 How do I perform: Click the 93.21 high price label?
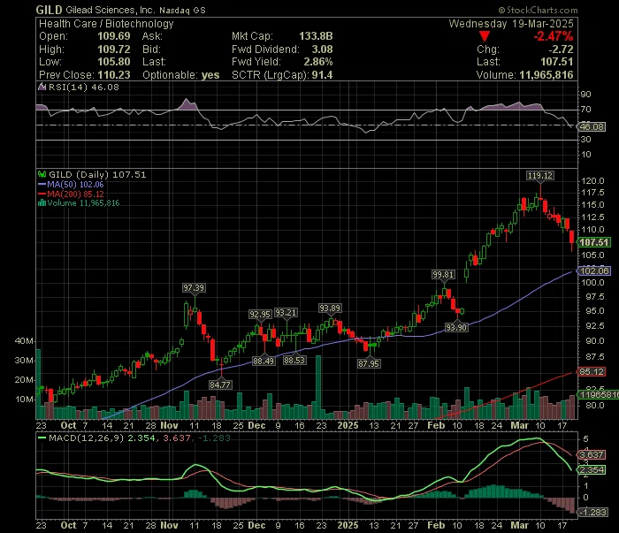pos(286,312)
